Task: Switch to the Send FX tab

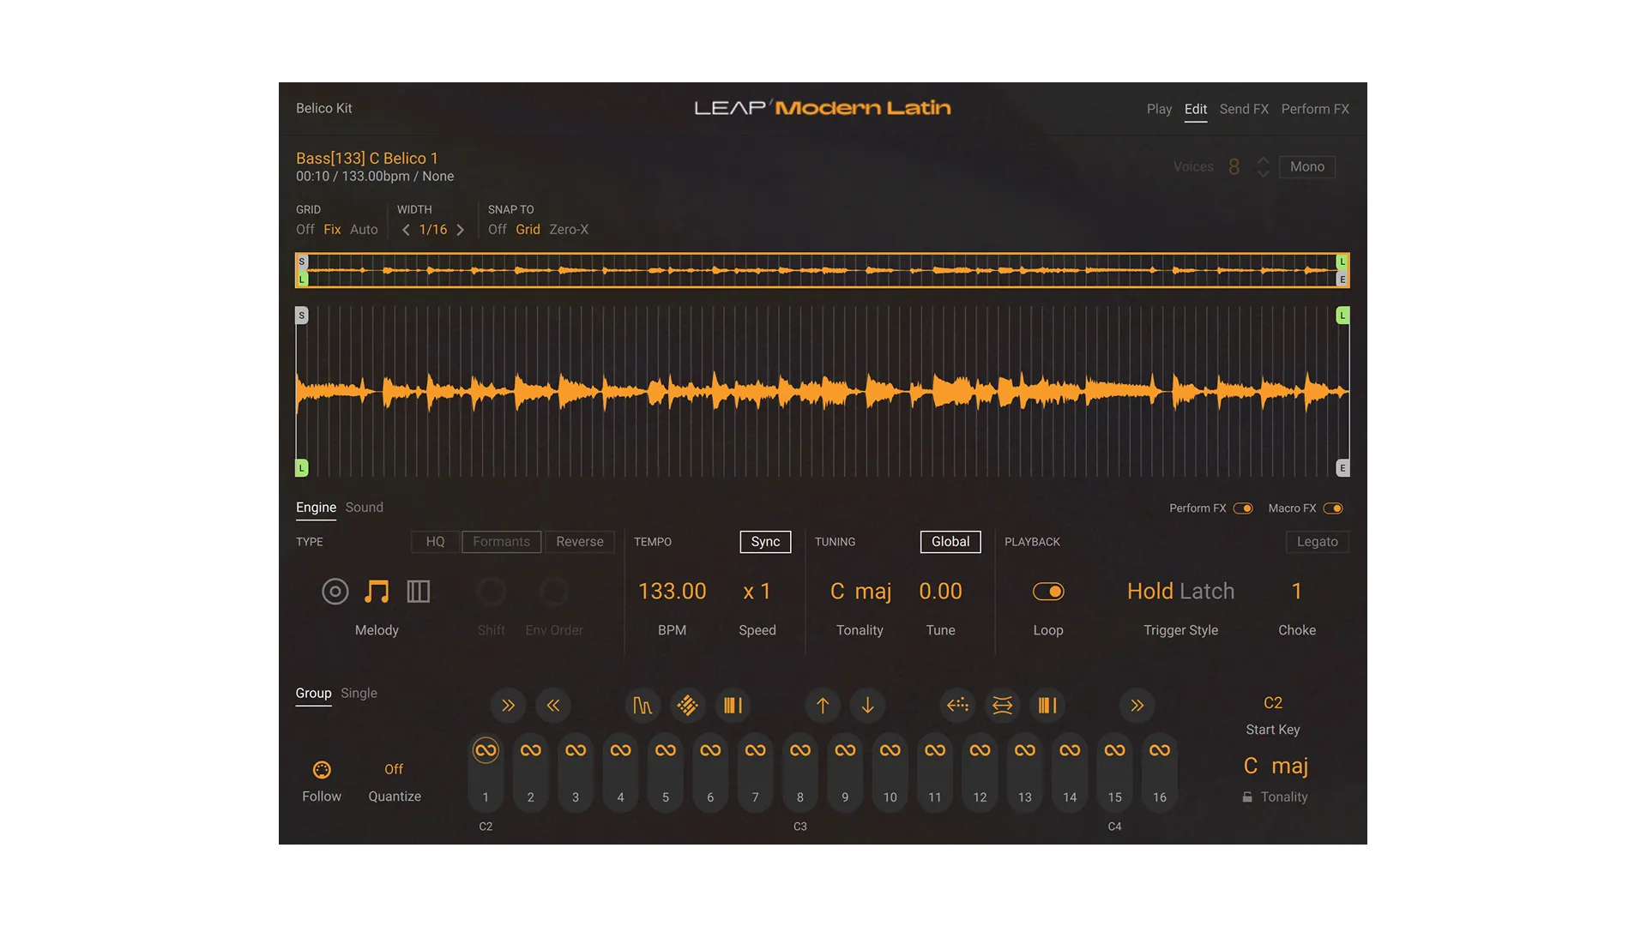Action: click(1243, 109)
